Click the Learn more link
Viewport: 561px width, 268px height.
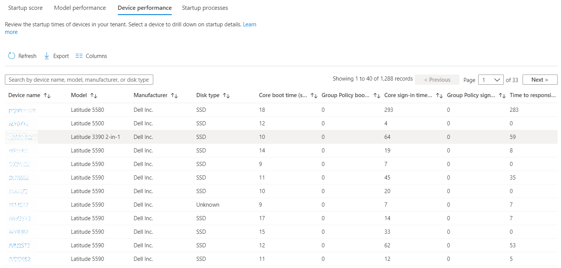pos(249,24)
